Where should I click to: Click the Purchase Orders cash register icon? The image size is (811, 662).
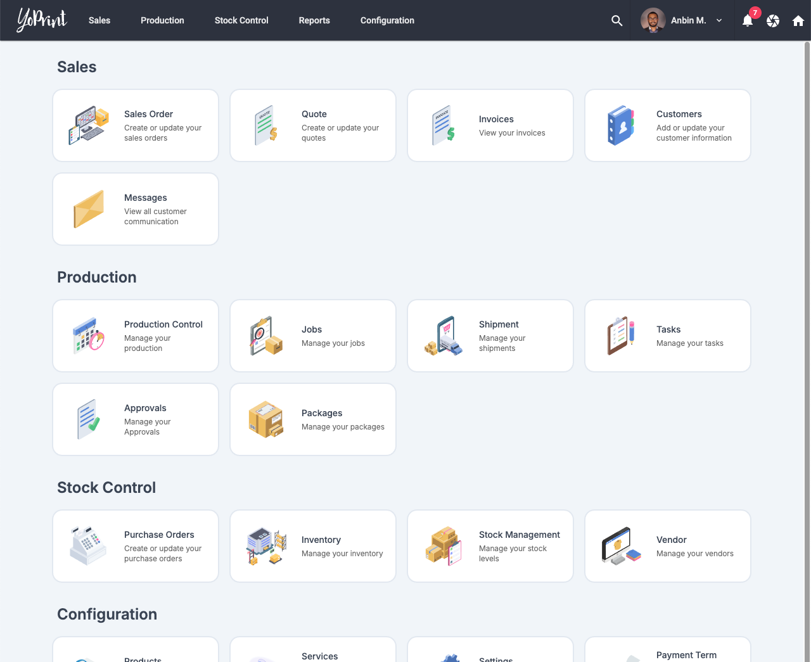89,546
